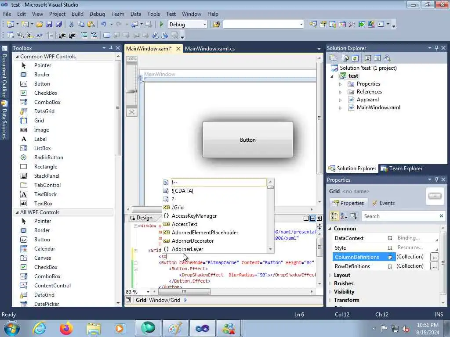The image size is (450, 337).
Task: Open the 83 % zoom dropdown
Action: tap(148, 292)
